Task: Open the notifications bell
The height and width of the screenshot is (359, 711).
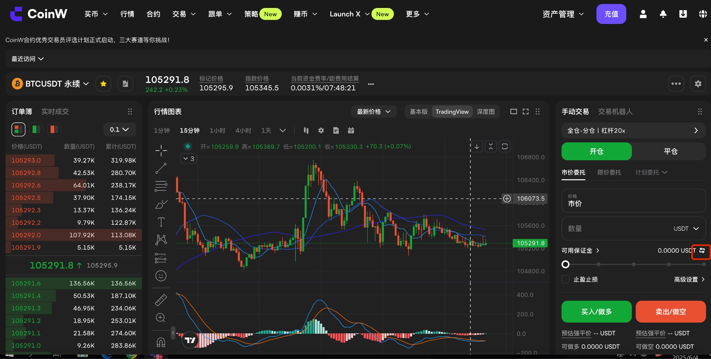Action: (x=663, y=14)
